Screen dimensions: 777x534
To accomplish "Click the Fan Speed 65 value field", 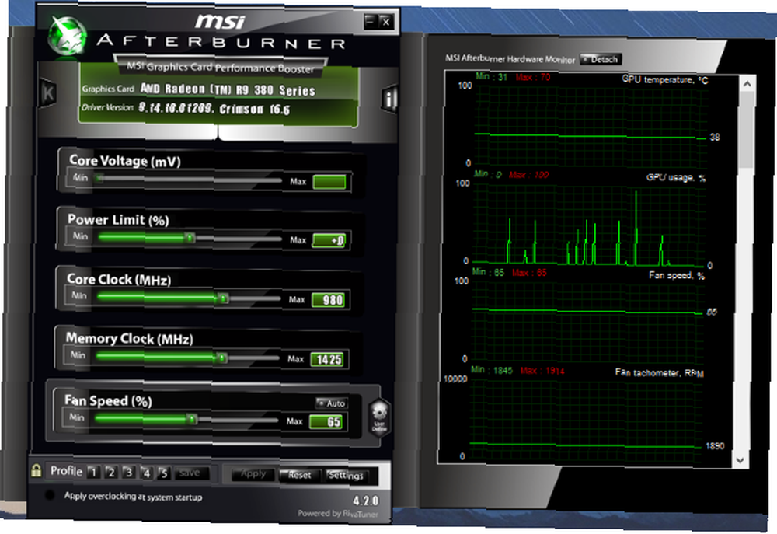I will (326, 422).
